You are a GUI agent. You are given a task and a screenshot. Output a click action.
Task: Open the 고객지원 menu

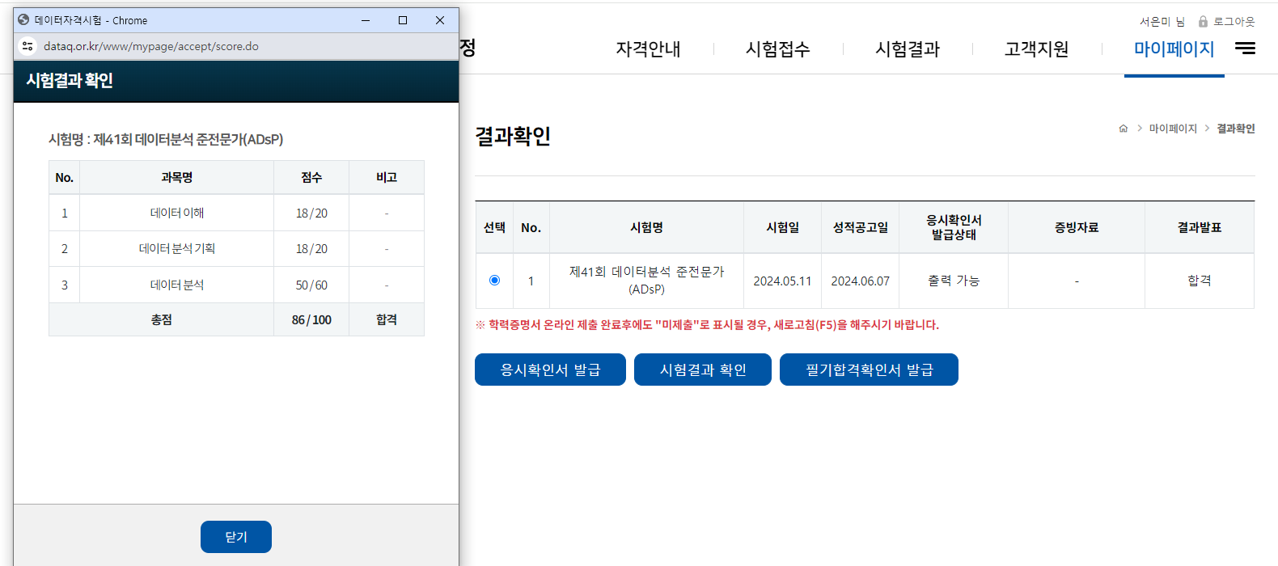coord(1036,49)
